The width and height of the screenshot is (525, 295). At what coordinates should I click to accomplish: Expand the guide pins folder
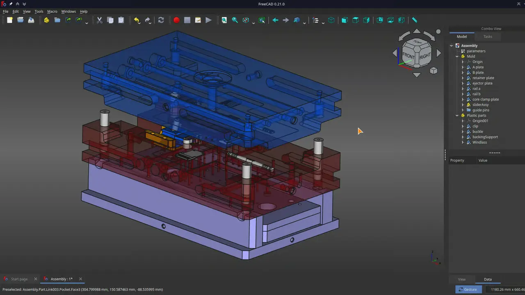tap(463, 110)
